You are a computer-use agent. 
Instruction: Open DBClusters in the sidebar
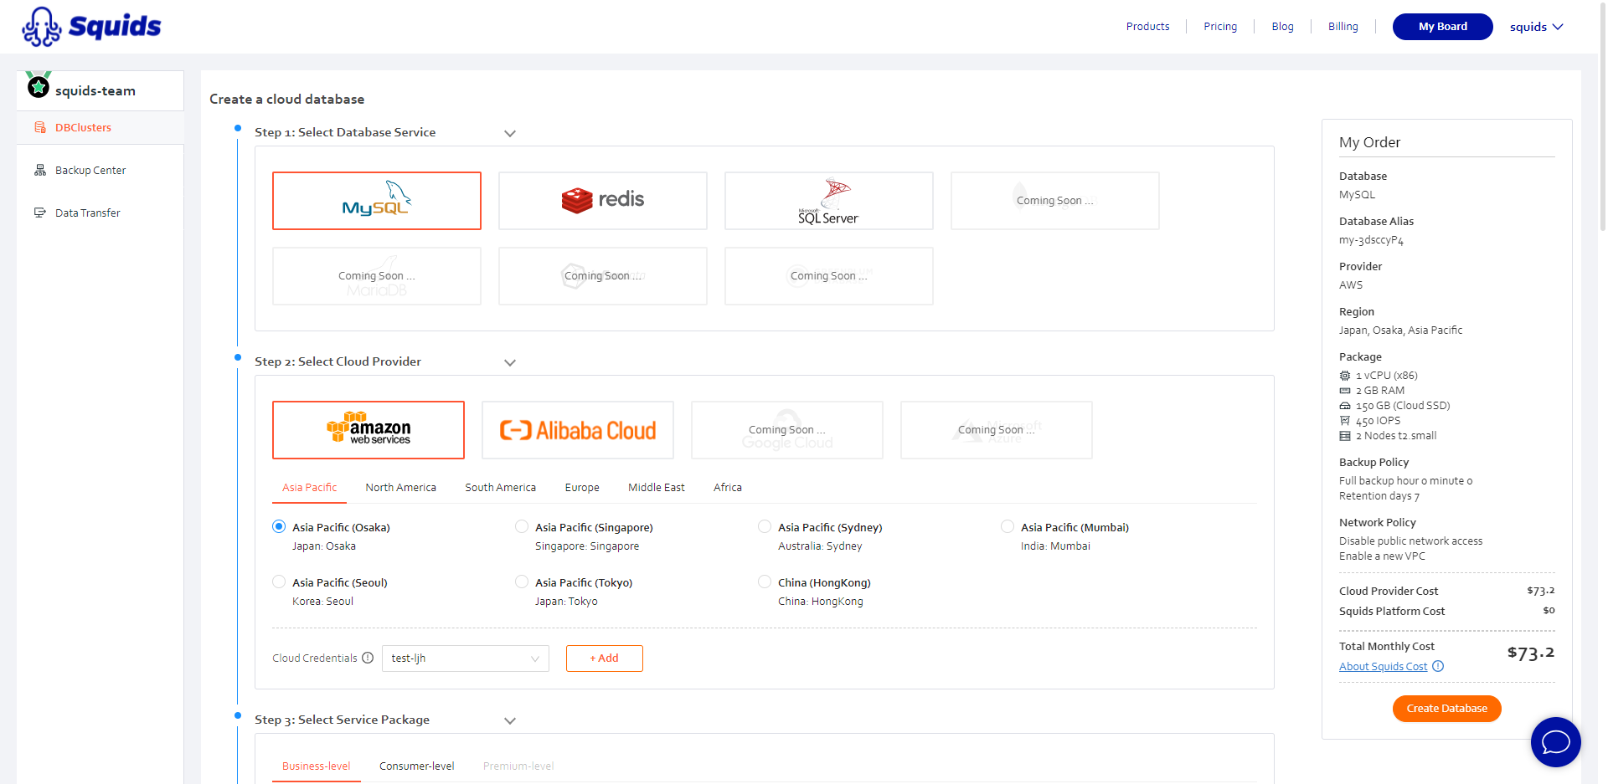pos(100,127)
